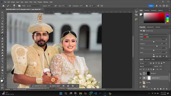Create new fill or adjustment layer icon

(x=158, y=89)
